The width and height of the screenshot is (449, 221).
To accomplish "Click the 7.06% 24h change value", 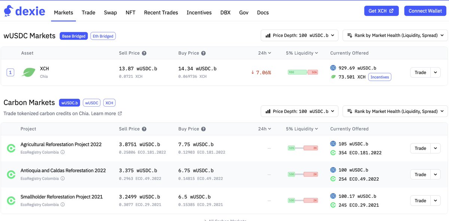I will point(261,73).
